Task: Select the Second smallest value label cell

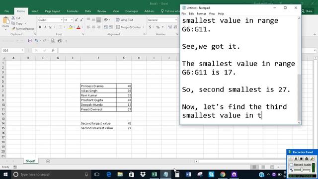Action: point(98,128)
